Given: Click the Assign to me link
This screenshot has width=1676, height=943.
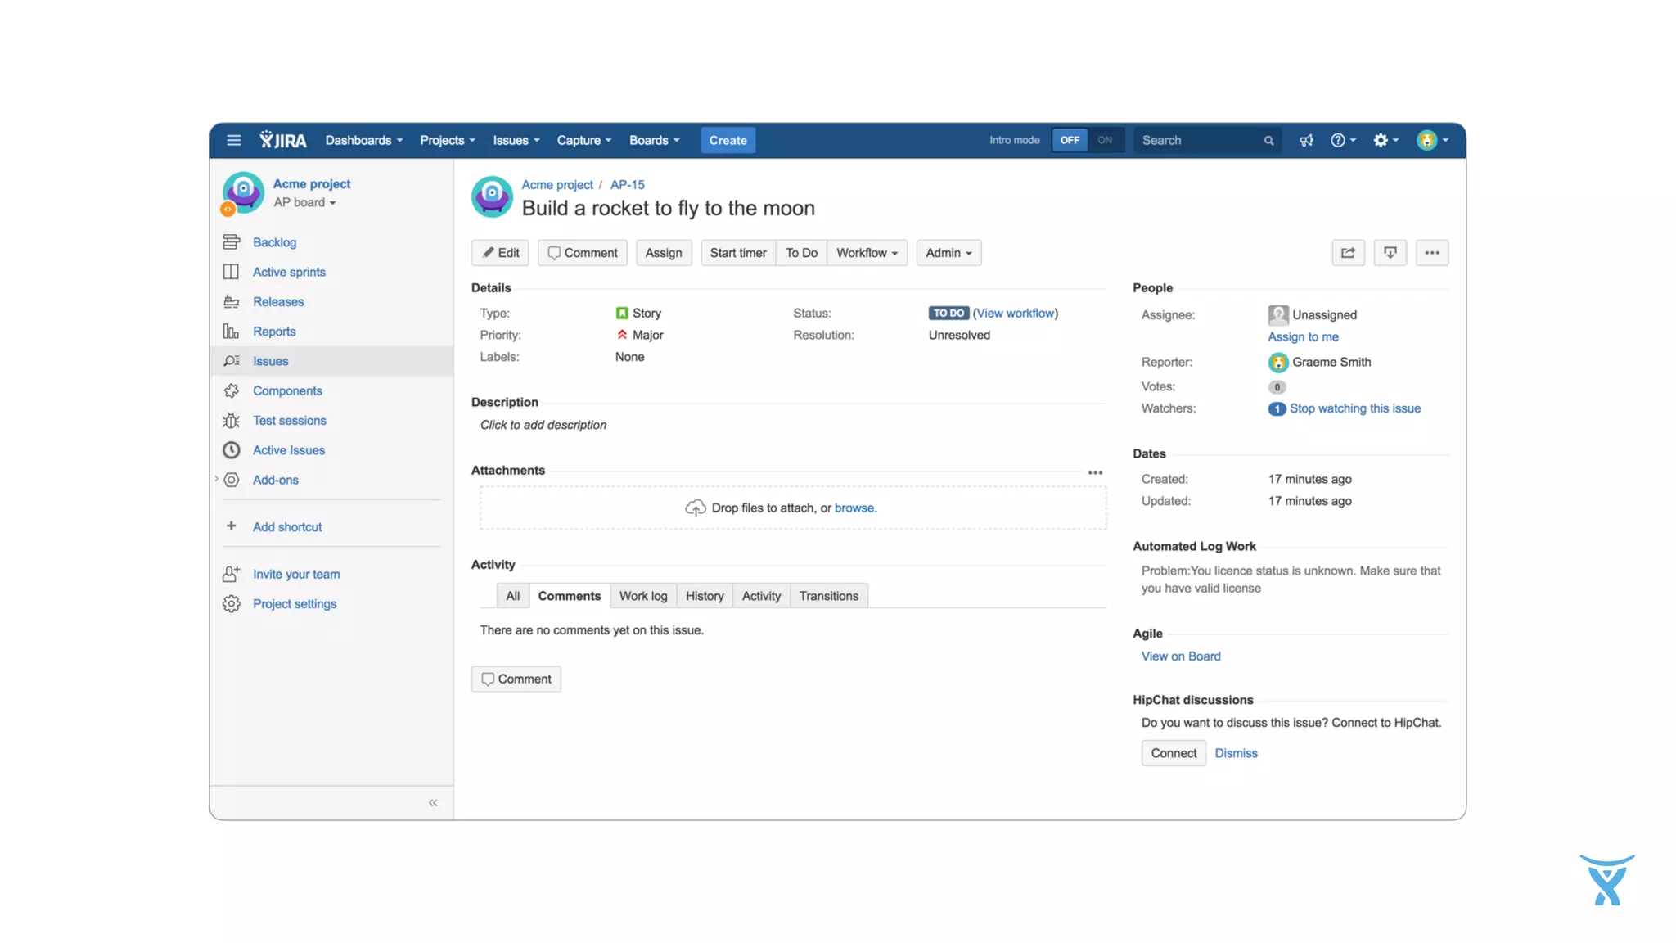Looking at the screenshot, I should (x=1303, y=337).
